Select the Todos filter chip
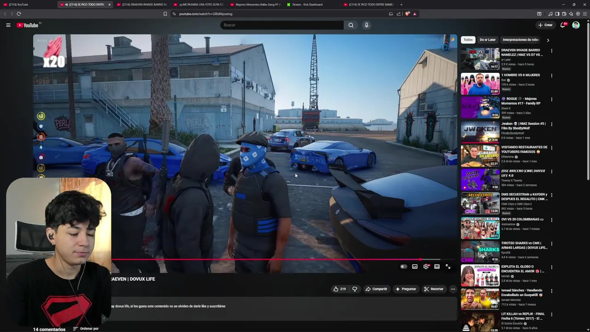Image resolution: width=590 pixels, height=332 pixels. (x=468, y=40)
